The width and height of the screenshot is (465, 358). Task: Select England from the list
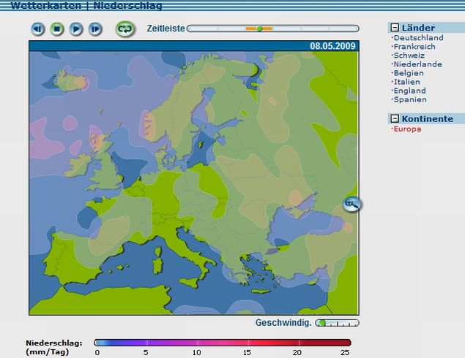[x=409, y=91]
